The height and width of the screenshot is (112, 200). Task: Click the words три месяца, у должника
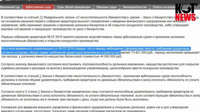tap(18, 56)
